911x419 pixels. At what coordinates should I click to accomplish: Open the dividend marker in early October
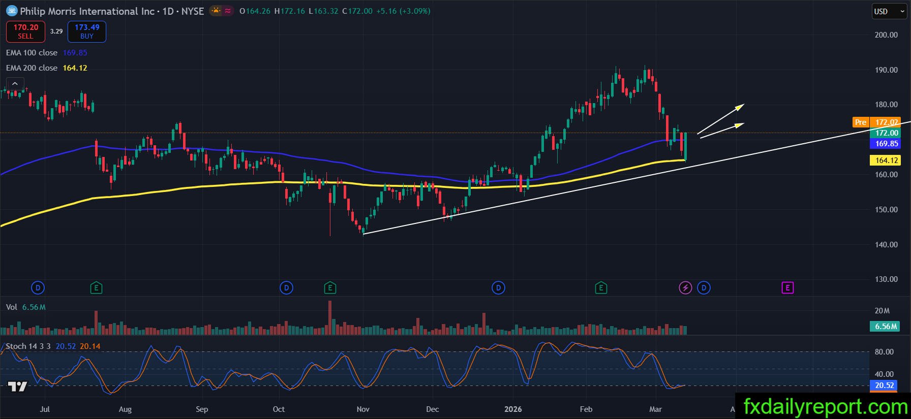pos(286,288)
